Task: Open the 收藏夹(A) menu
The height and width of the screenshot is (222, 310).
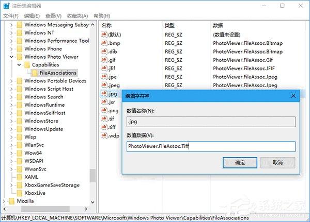Action: pyautogui.click(x=78, y=16)
